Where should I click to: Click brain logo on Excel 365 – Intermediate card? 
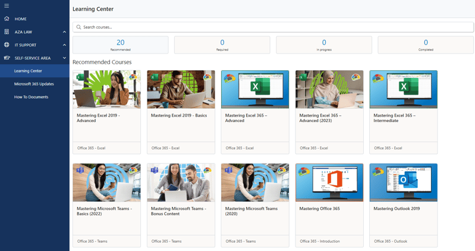pos(378,79)
